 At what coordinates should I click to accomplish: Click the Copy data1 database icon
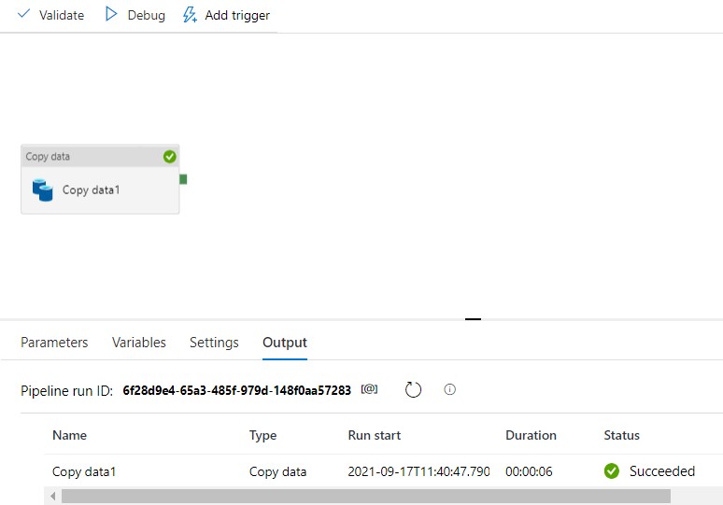42,189
